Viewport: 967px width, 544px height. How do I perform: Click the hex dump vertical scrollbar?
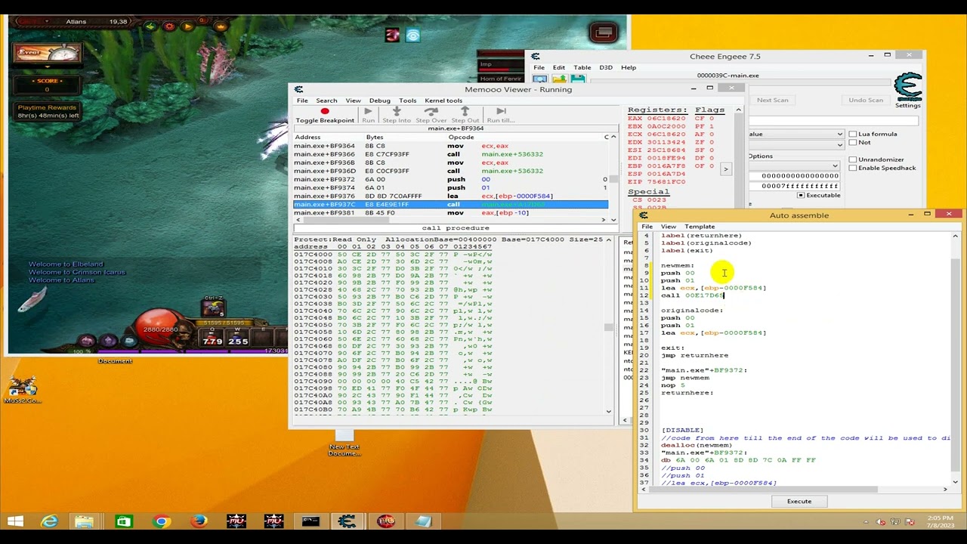[609, 326]
